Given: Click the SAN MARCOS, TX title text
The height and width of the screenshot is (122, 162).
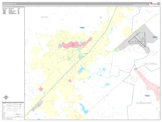Looking at the screenshot, I should point(10,4).
